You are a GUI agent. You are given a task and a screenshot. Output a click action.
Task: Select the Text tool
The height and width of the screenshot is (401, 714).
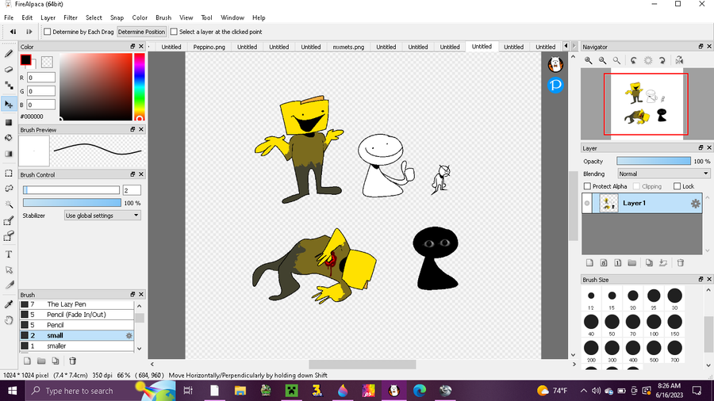tap(9, 254)
